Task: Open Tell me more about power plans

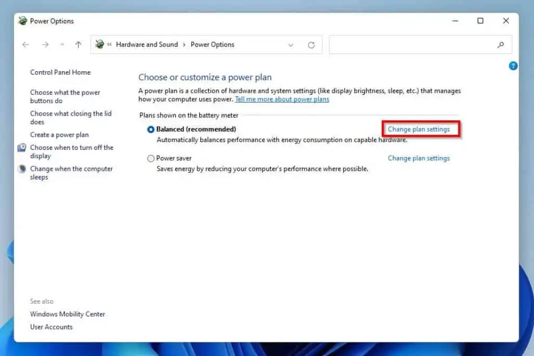Action: [x=282, y=99]
